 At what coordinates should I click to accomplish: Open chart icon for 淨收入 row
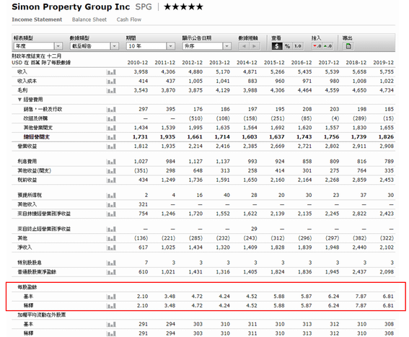click(111, 248)
